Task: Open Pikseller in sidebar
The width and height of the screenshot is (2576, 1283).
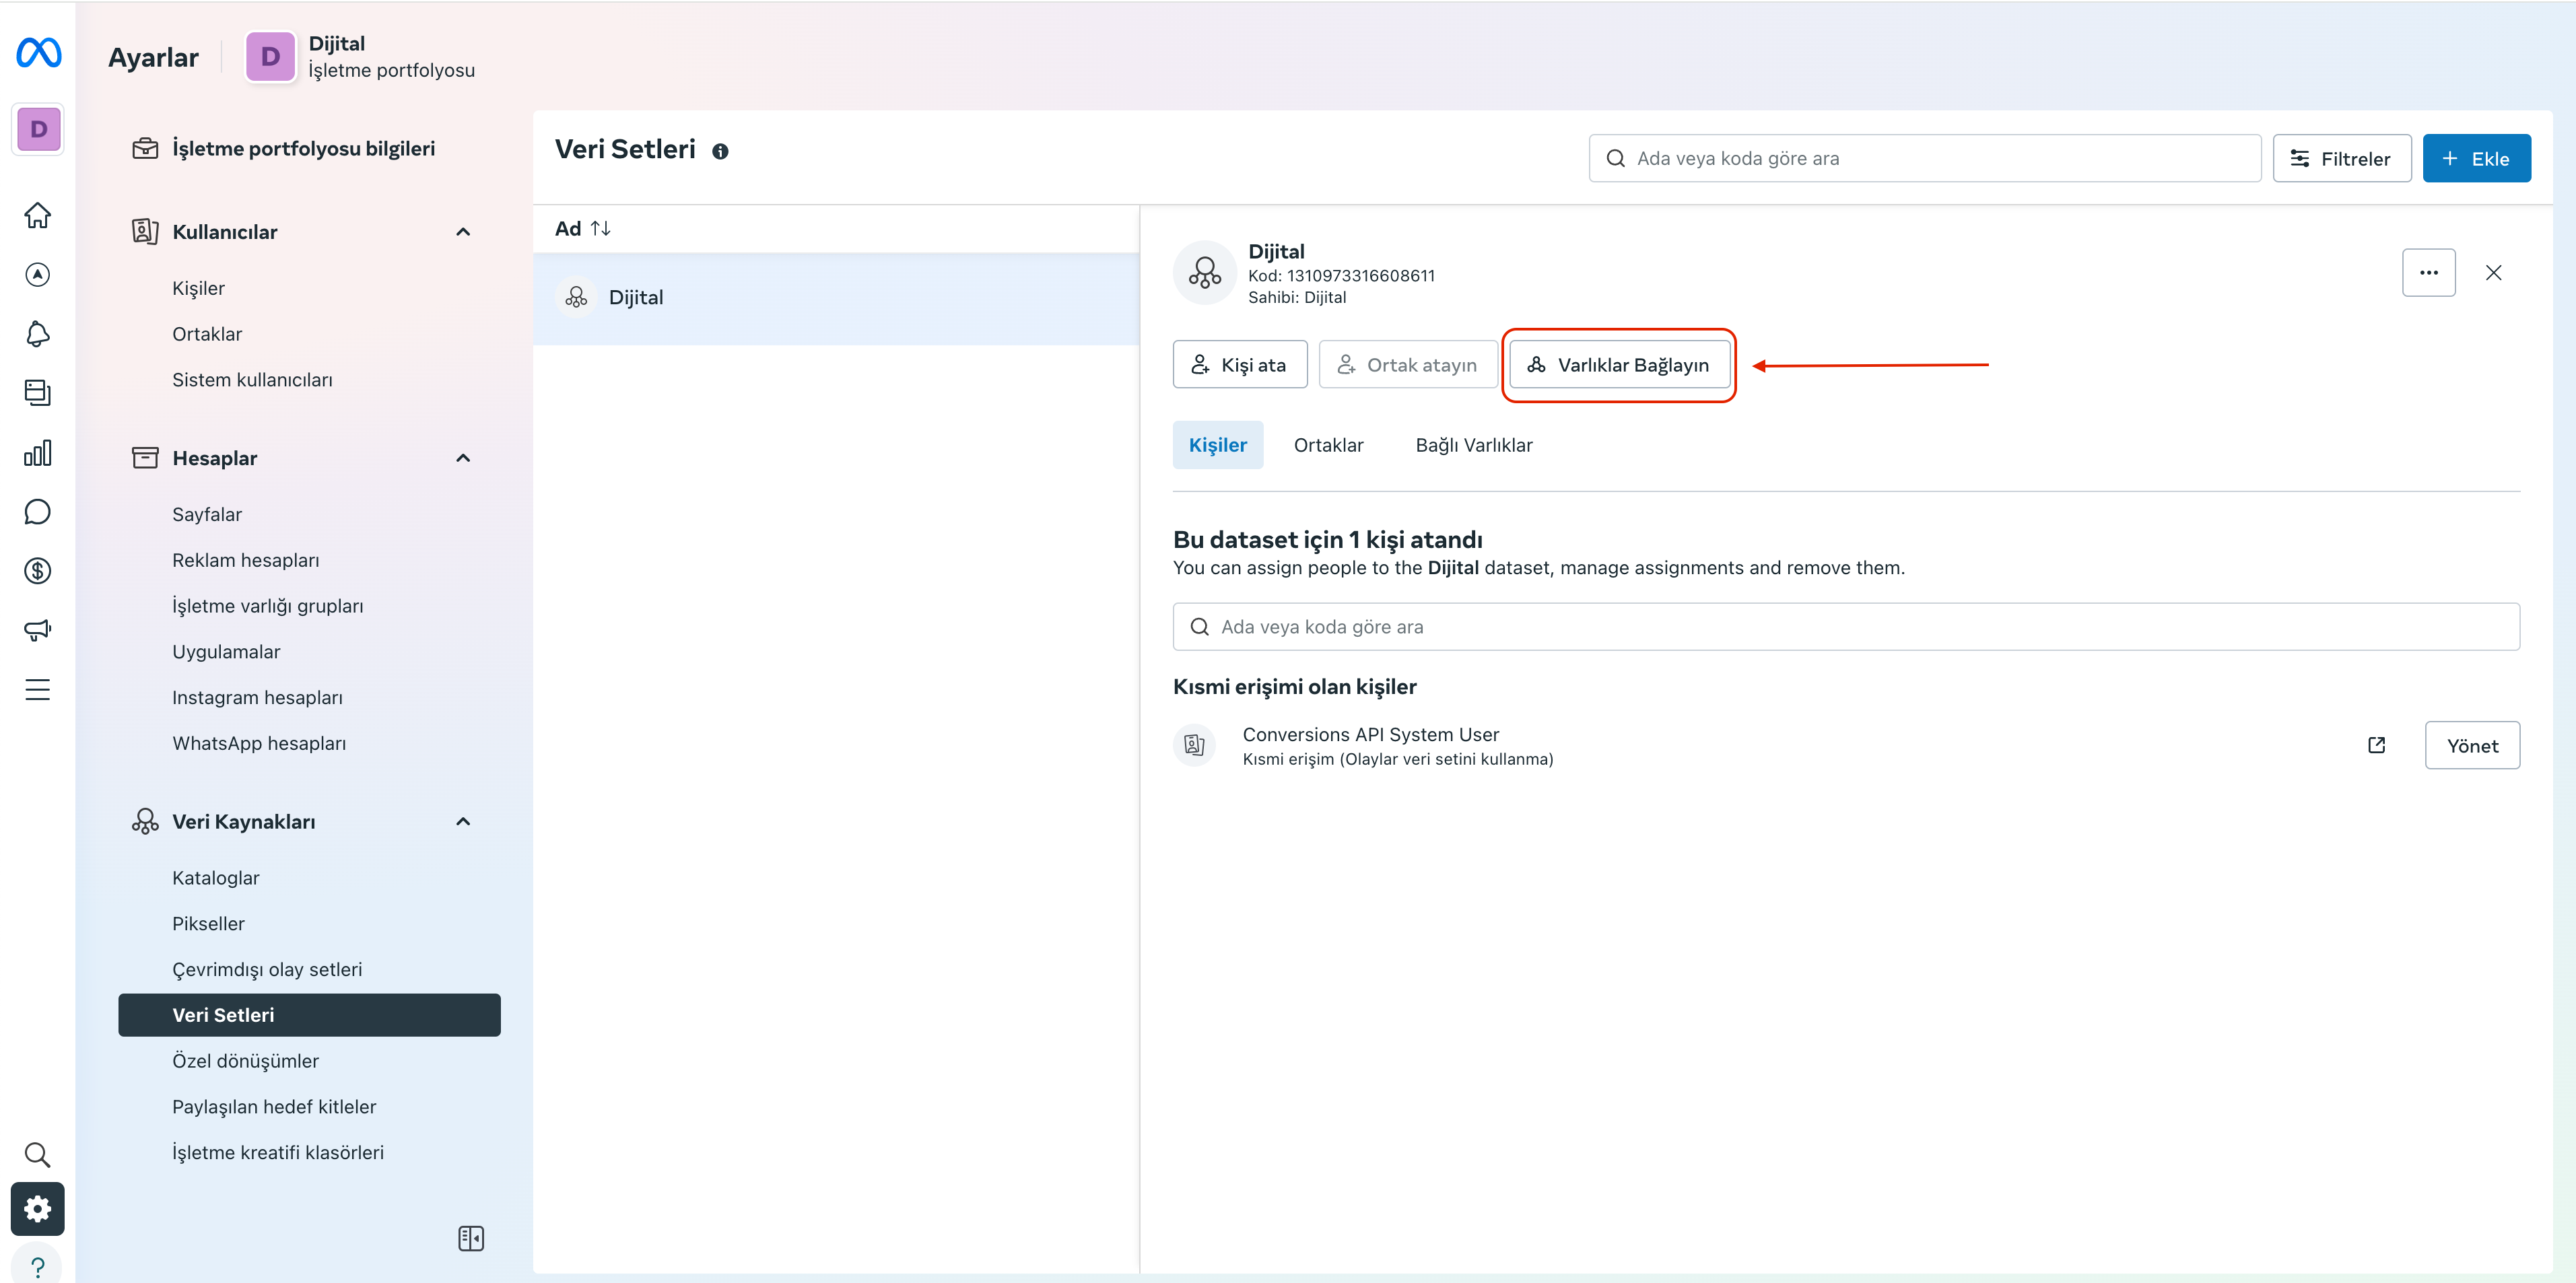Action: (208, 924)
